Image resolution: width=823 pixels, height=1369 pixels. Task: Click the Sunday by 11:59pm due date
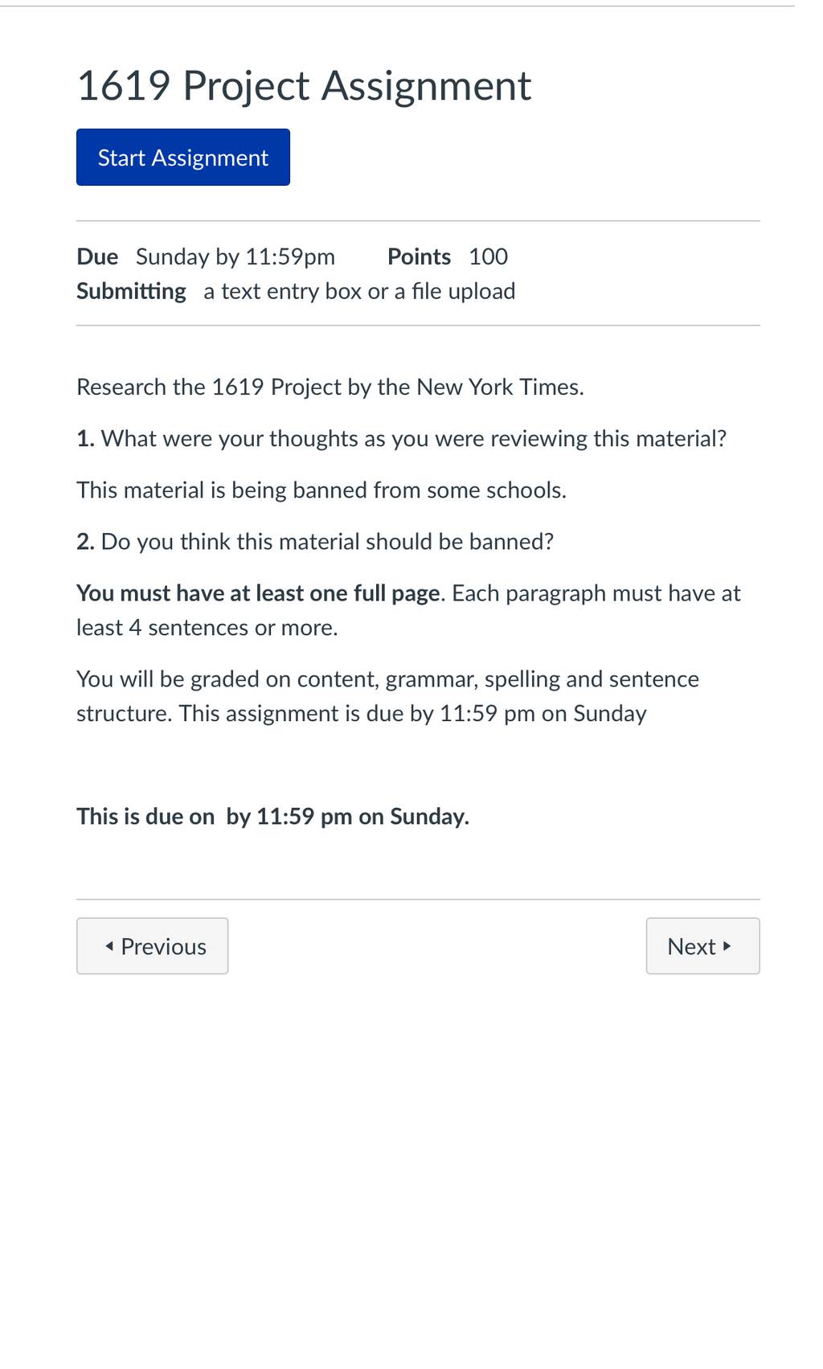(235, 256)
